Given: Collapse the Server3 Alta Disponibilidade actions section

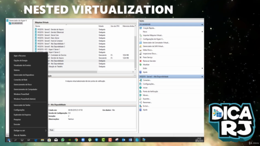Looking at the screenshot, I should click(x=202, y=77).
